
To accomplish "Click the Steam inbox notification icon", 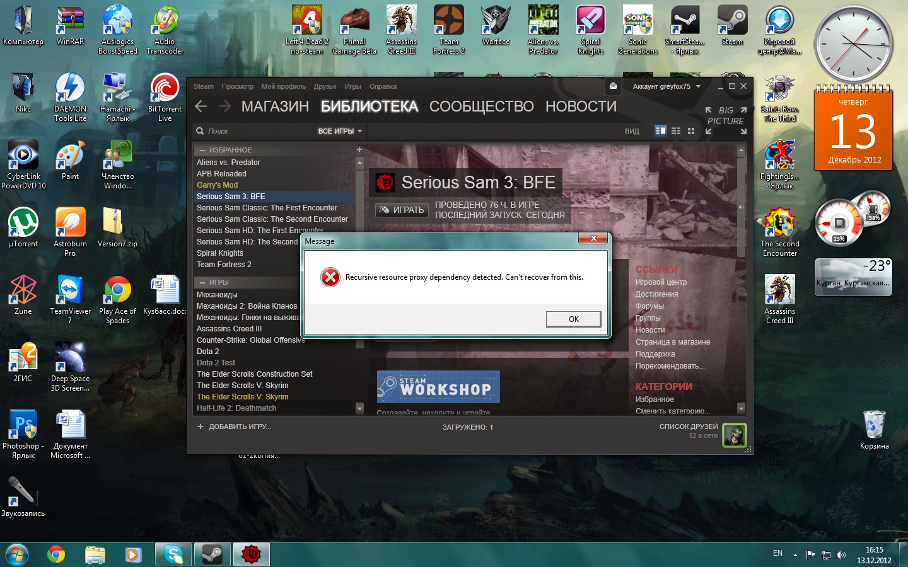I will 613,86.
